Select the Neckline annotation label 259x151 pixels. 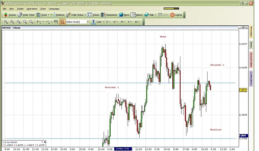216,130
